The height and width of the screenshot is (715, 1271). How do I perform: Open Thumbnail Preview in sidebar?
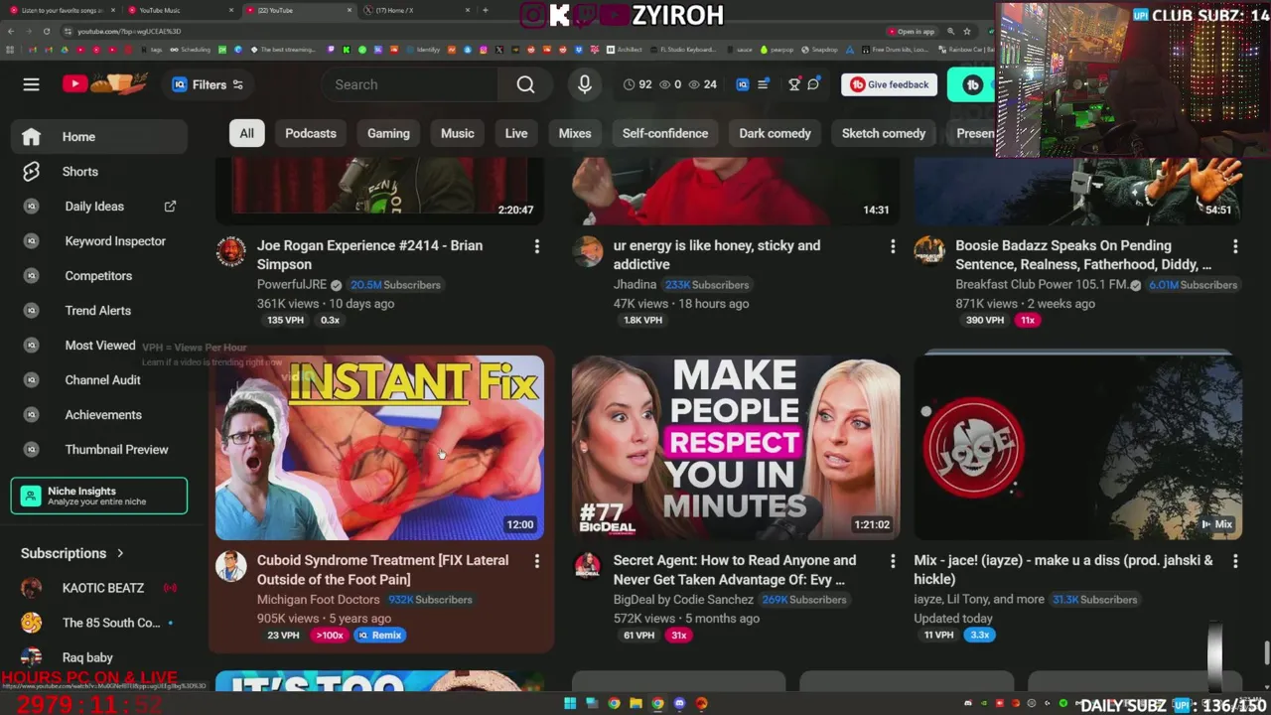[98, 449]
